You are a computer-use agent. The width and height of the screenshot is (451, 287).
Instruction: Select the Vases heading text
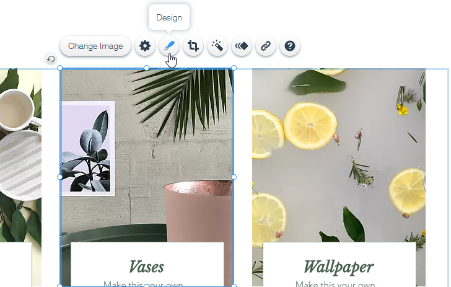[x=147, y=267]
